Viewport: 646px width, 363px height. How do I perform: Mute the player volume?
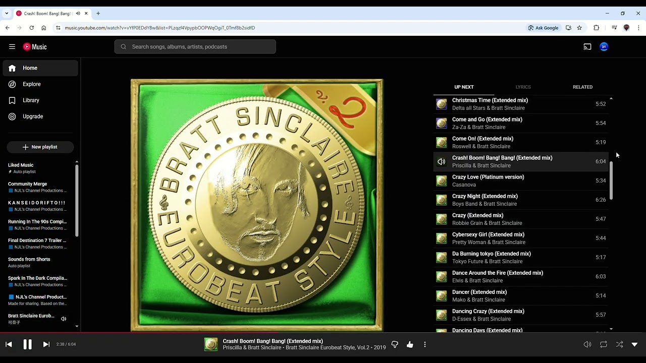[x=587, y=344]
